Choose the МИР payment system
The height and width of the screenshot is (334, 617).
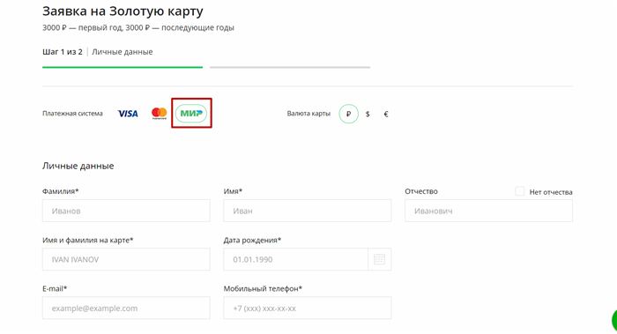tap(191, 114)
